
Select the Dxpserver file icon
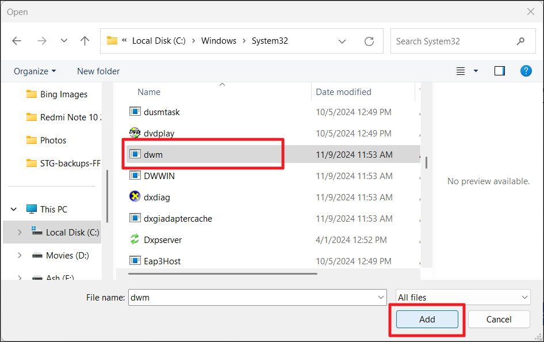point(135,240)
